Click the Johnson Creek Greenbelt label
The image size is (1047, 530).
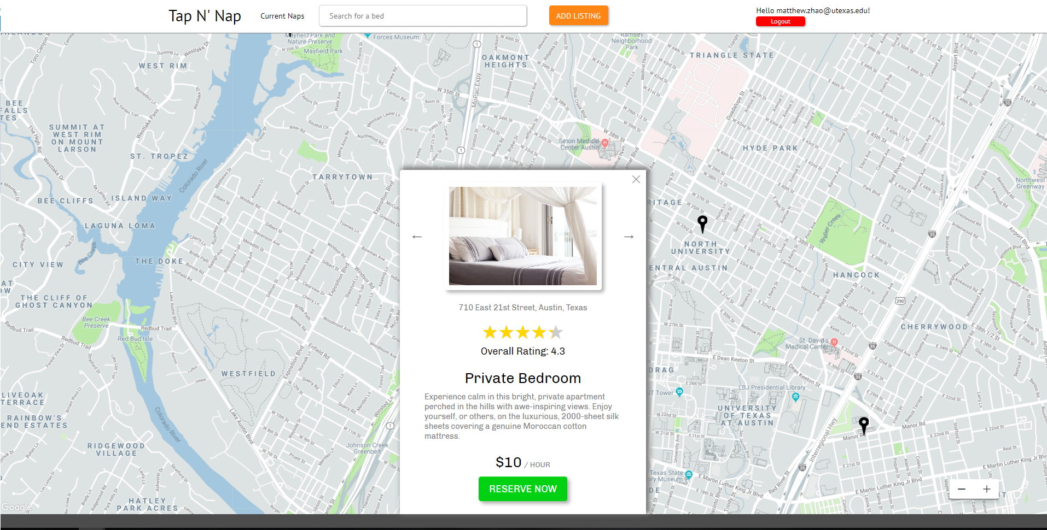[367, 448]
